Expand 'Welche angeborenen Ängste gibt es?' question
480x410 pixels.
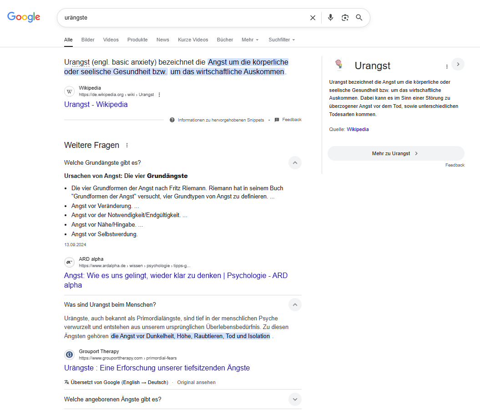pos(295,400)
